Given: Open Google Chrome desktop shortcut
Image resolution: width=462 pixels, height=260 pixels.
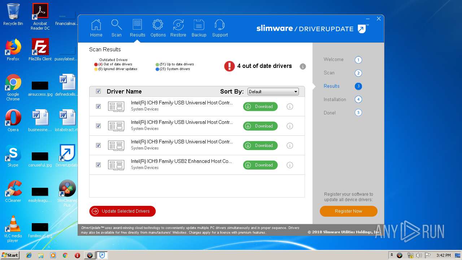Looking at the screenshot, I should (x=13, y=87).
